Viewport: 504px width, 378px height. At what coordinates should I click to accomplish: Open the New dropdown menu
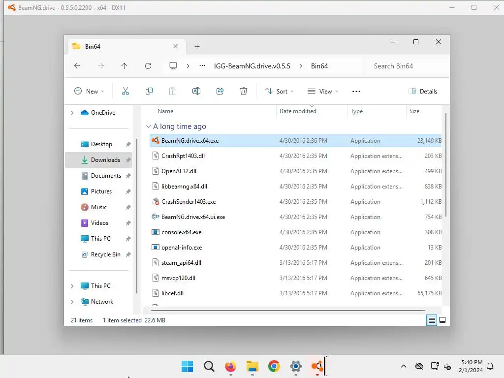coord(89,91)
